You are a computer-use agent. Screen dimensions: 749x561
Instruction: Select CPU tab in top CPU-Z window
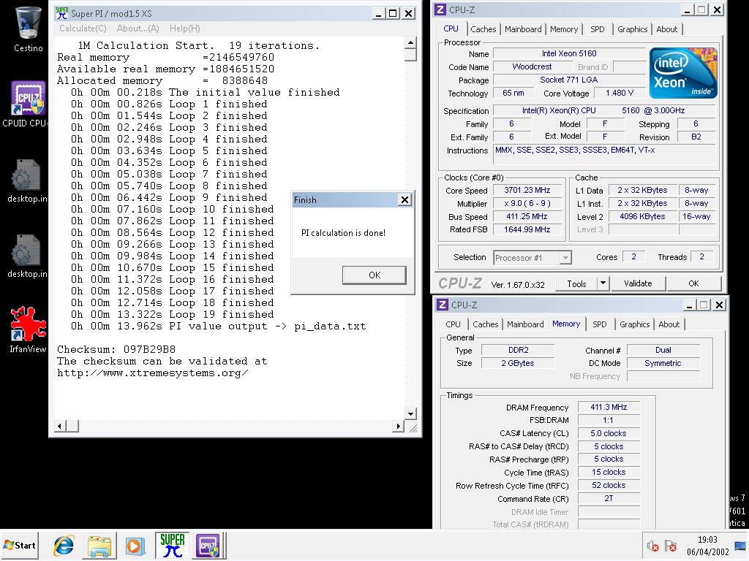tap(451, 28)
